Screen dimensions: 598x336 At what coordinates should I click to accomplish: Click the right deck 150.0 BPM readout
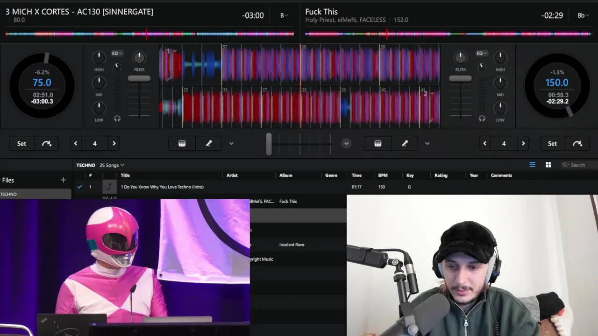point(557,83)
